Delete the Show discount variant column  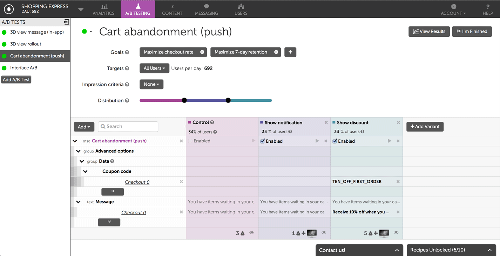(x=398, y=122)
